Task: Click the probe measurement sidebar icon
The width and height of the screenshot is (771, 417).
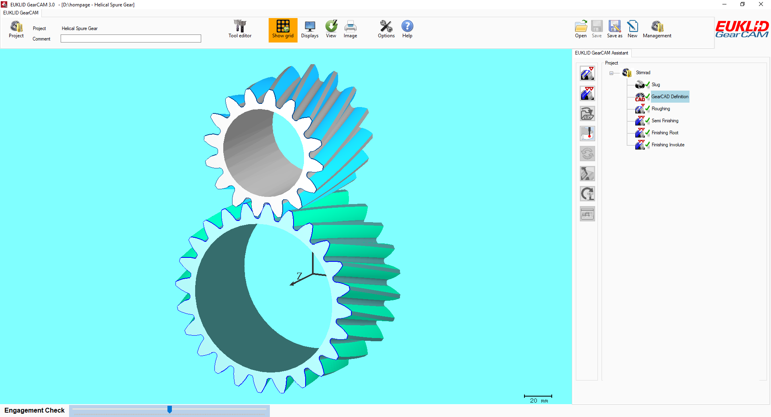Action: [587, 134]
